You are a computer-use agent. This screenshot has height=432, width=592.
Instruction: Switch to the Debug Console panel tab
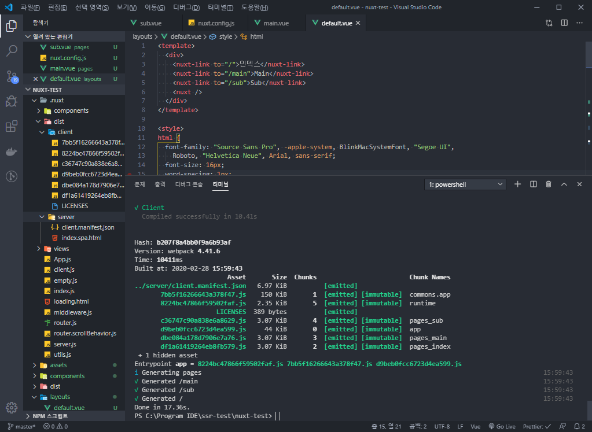[189, 184]
